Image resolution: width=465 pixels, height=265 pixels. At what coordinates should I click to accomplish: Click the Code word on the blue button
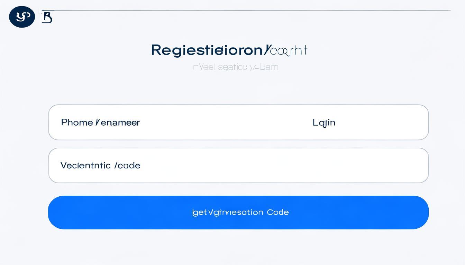tap(278, 212)
